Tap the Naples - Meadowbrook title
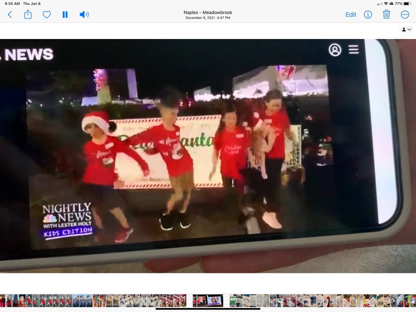This screenshot has height=312, width=416. click(x=208, y=12)
